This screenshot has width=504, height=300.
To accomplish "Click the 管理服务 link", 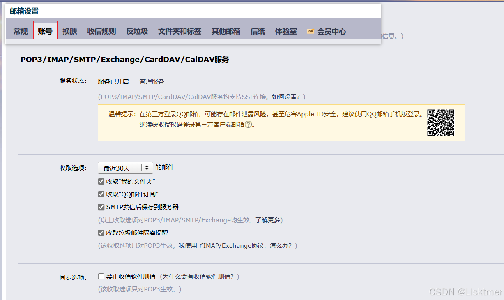I will click(x=152, y=81).
